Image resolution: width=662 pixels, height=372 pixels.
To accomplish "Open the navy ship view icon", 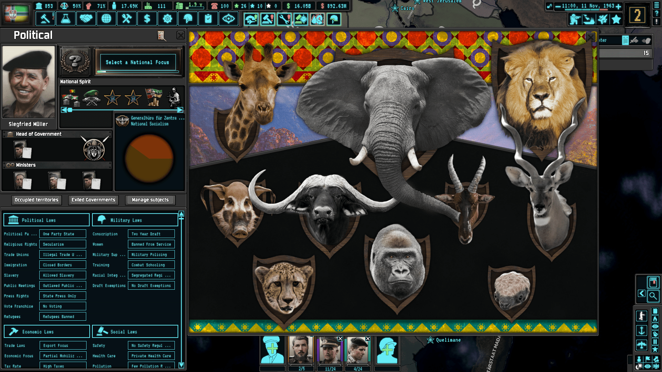I will pyautogui.click(x=589, y=19).
